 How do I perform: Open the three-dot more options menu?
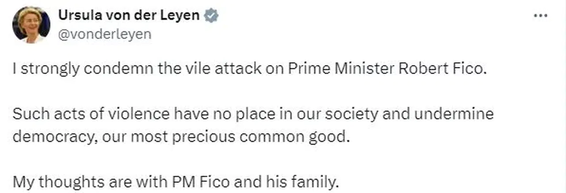[x=540, y=16]
